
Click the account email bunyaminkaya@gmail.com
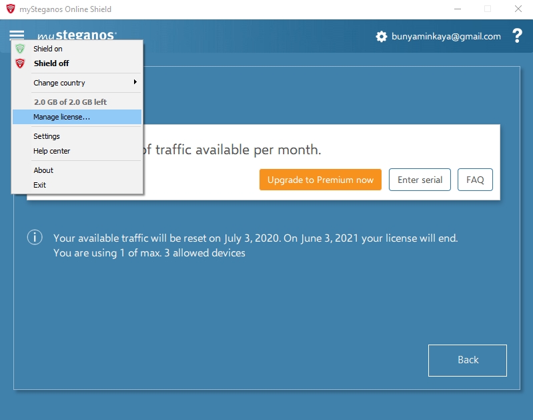pyautogui.click(x=446, y=37)
